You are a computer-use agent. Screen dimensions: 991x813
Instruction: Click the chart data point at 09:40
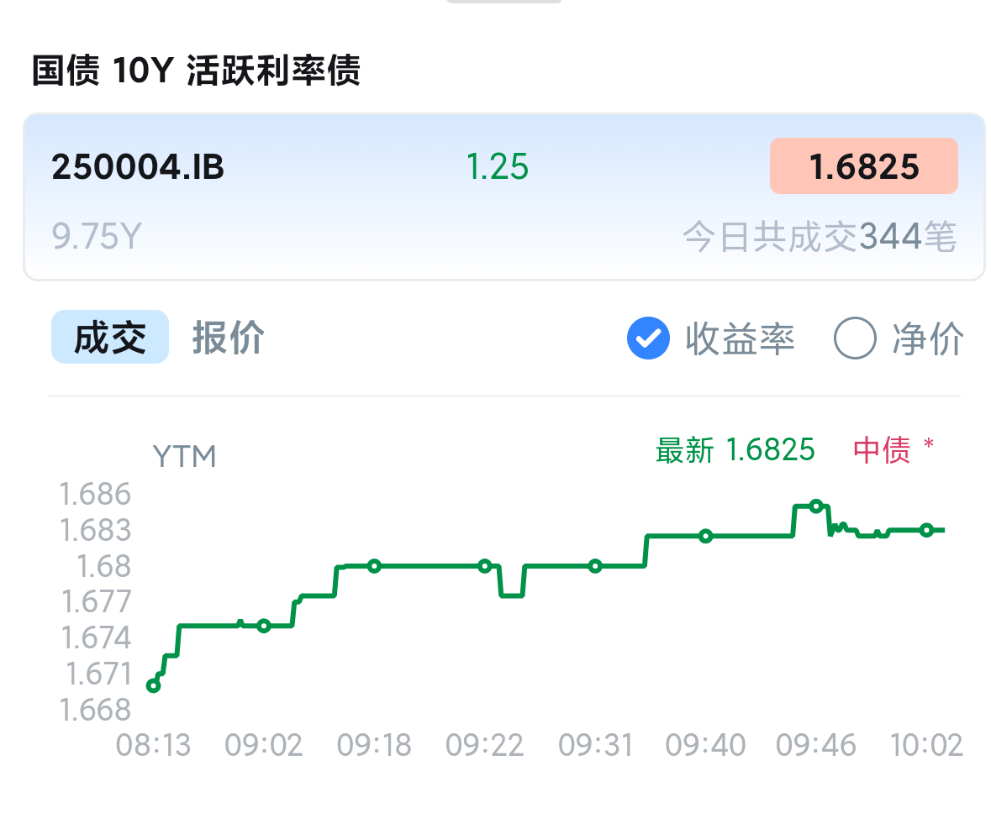(706, 537)
